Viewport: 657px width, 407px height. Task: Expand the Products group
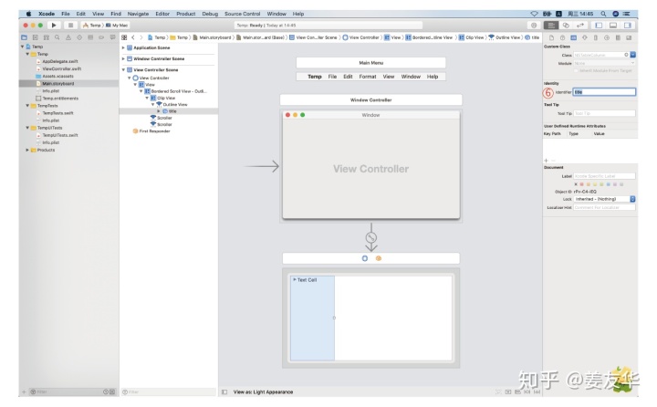click(x=27, y=150)
